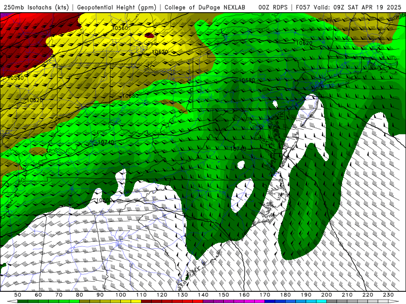Click the "120" color scale label
Viewport: 406px width, 304px height.
[x=162, y=295]
